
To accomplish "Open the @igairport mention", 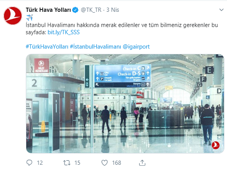I will [136, 47].
